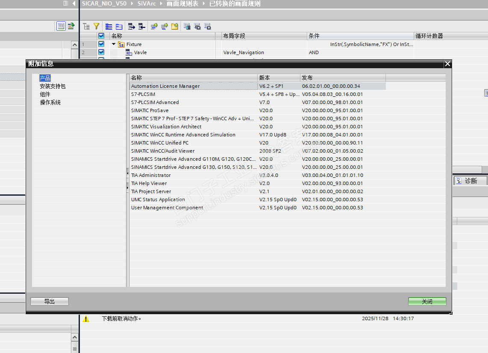Click the AND condition cell of Vavle

click(360, 52)
